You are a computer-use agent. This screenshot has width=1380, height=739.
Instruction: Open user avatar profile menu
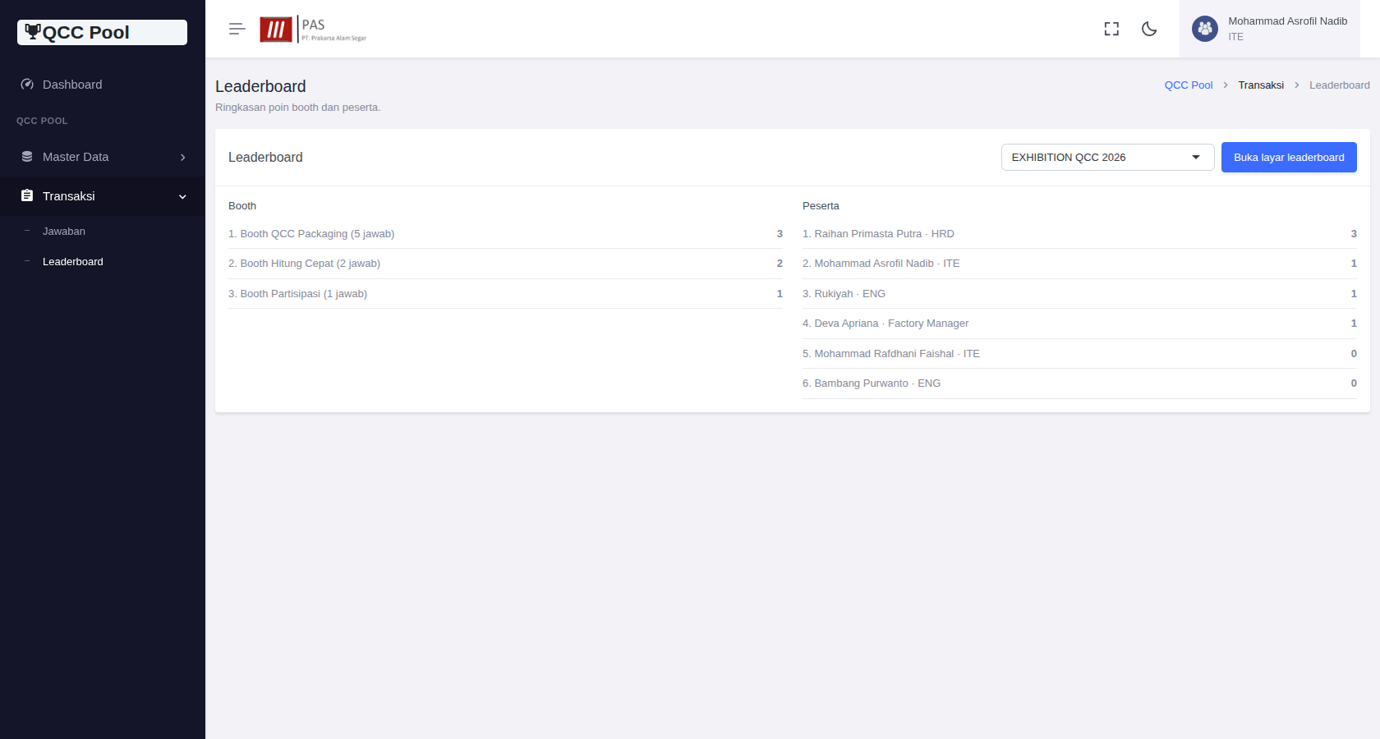(1205, 29)
